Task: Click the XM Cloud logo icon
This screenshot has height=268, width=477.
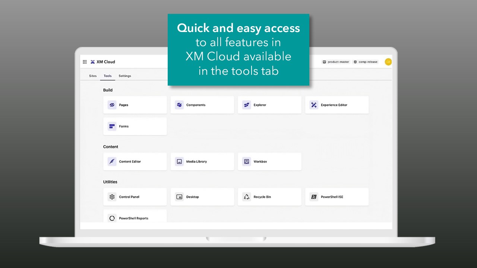Action: pyautogui.click(x=93, y=62)
